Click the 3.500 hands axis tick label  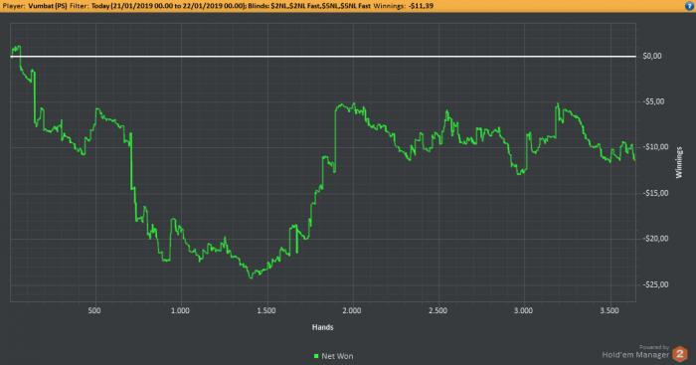coord(609,310)
